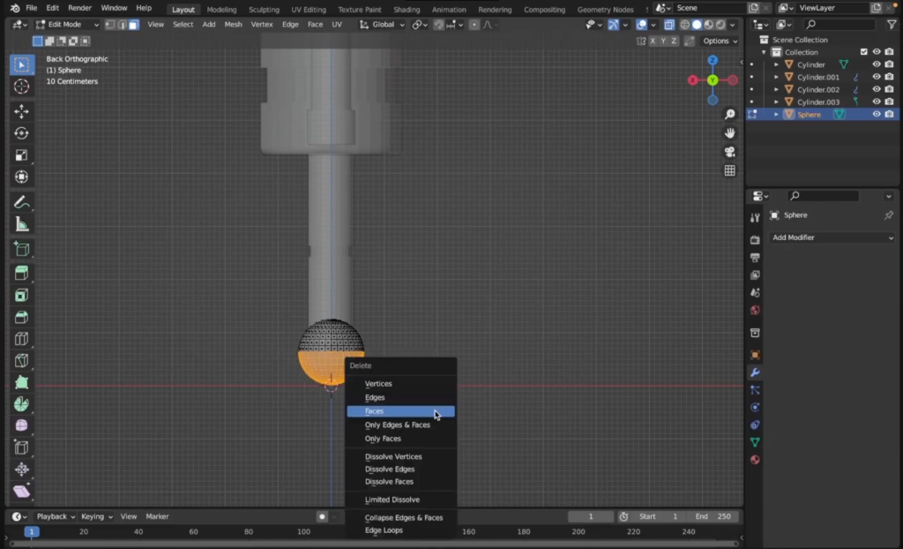Open the Edit Mode dropdown
This screenshot has height=549, width=903.
[66, 25]
